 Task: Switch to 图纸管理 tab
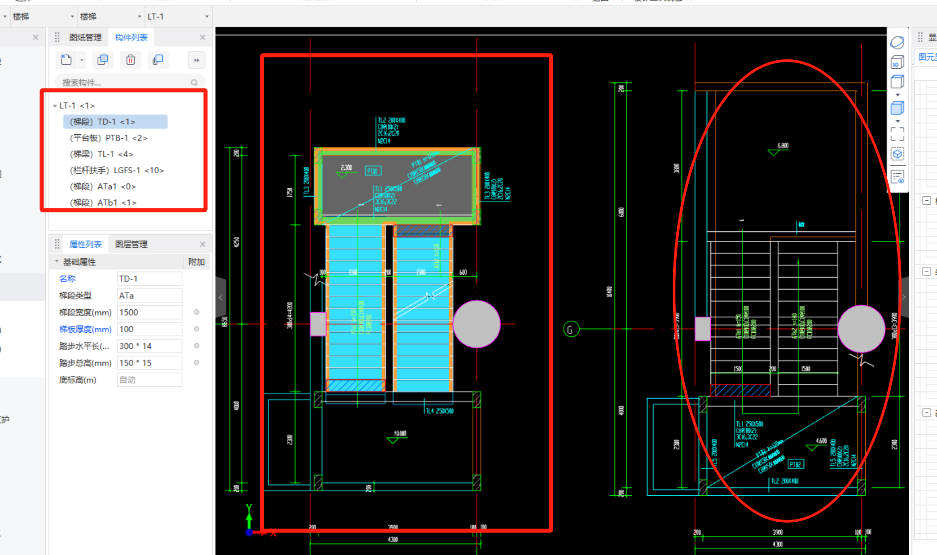85,38
